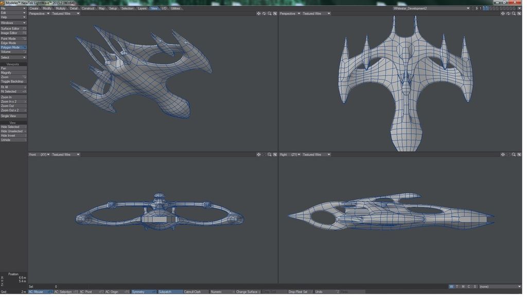Open the Create tab
This screenshot has height=306, width=527.
(x=34, y=8)
